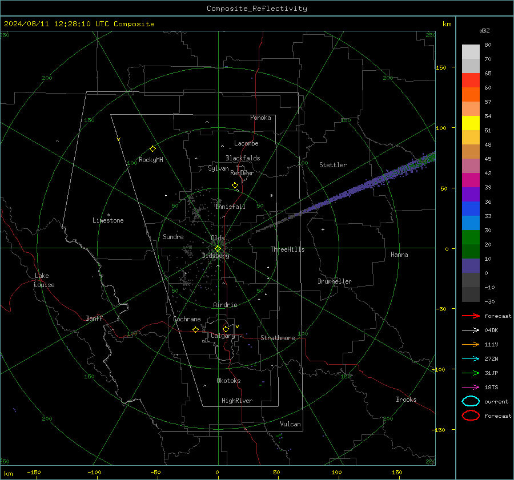
Task: Click the cyan current ellipse icon
Action: [x=471, y=401]
